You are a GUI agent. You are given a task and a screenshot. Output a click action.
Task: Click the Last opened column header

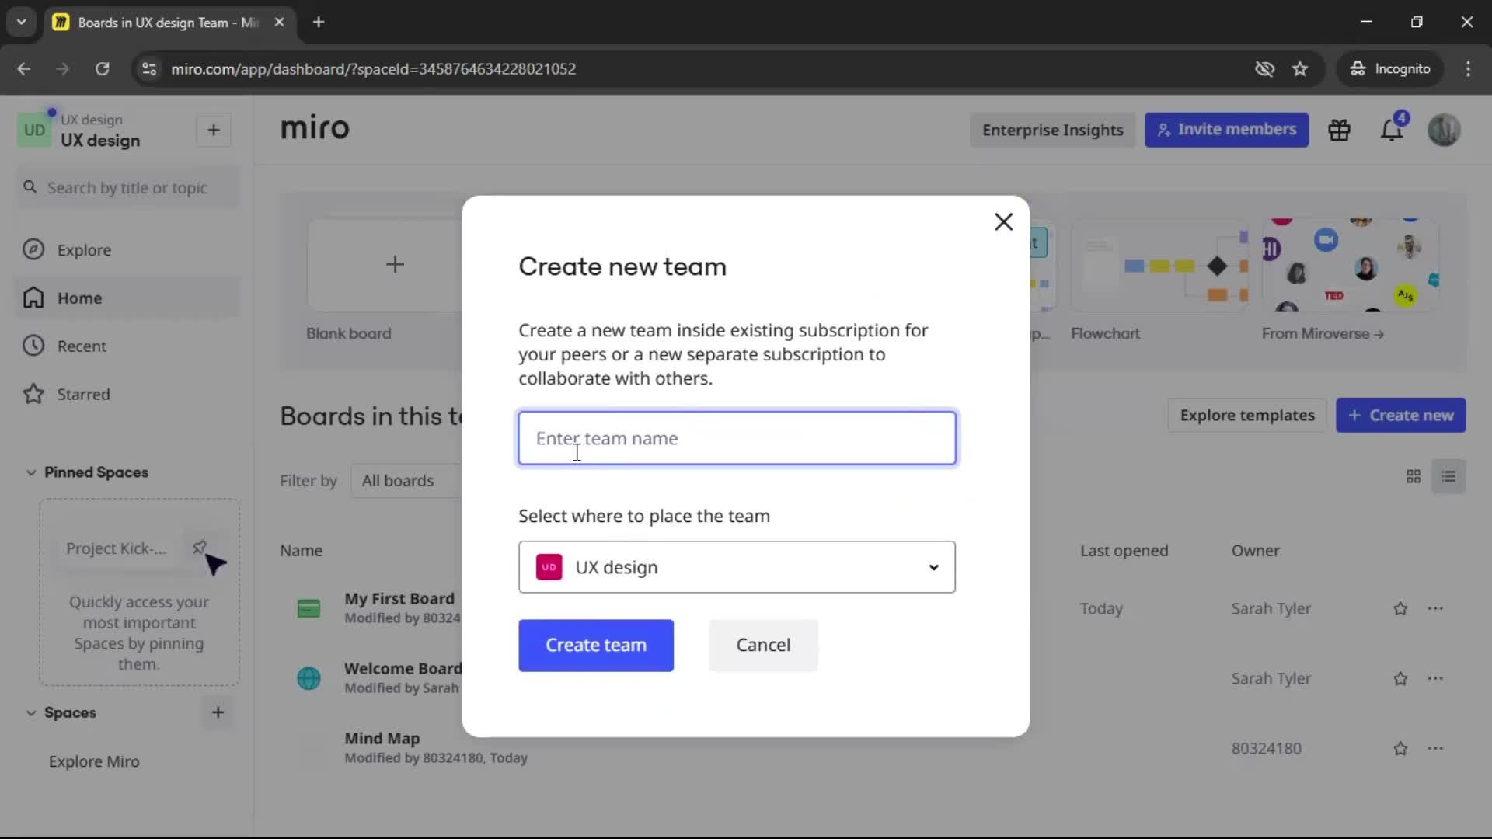click(x=1124, y=551)
